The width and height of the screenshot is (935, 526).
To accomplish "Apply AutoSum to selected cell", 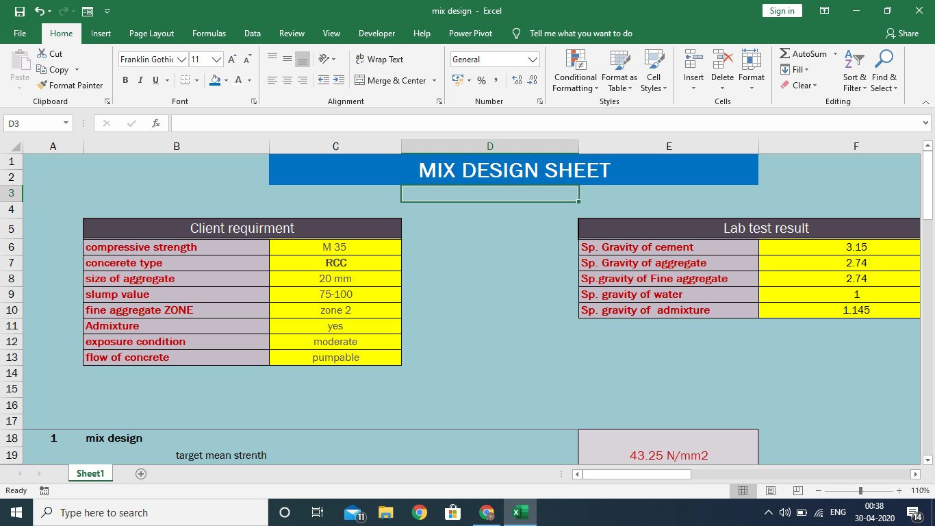I will click(x=805, y=53).
